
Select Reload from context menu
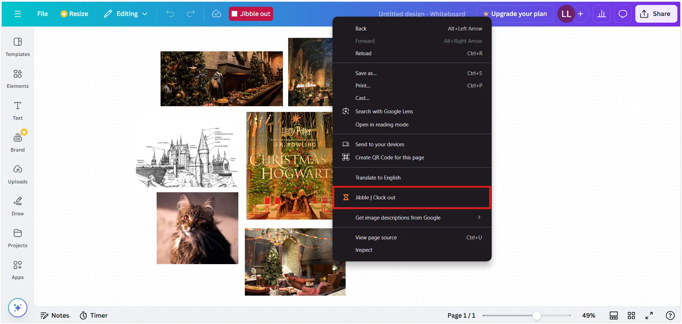412,53
